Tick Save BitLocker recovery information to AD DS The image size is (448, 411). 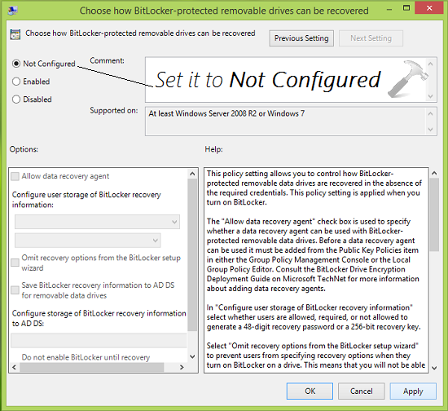point(15,290)
